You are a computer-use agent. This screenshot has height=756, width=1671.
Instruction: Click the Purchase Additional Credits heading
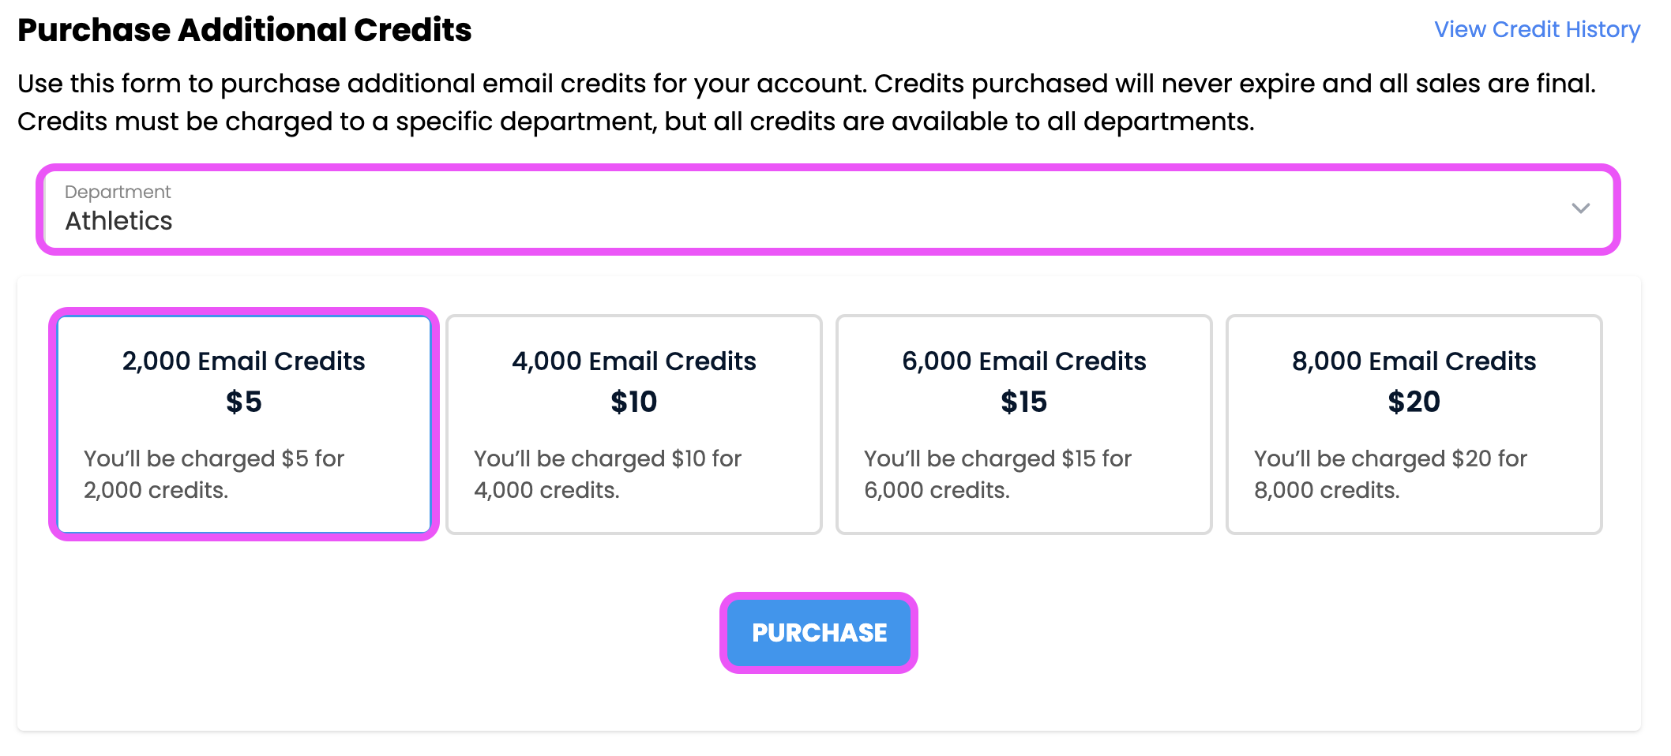coord(245,30)
